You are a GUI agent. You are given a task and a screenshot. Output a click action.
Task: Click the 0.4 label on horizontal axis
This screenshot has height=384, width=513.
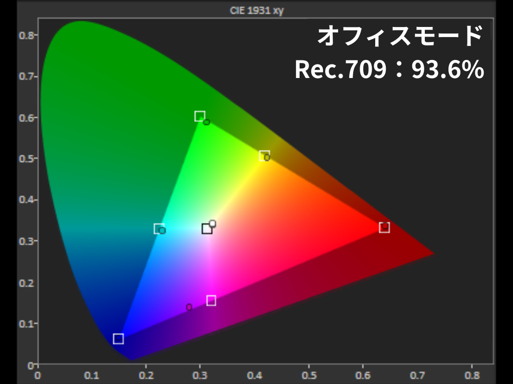click(x=254, y=375)
